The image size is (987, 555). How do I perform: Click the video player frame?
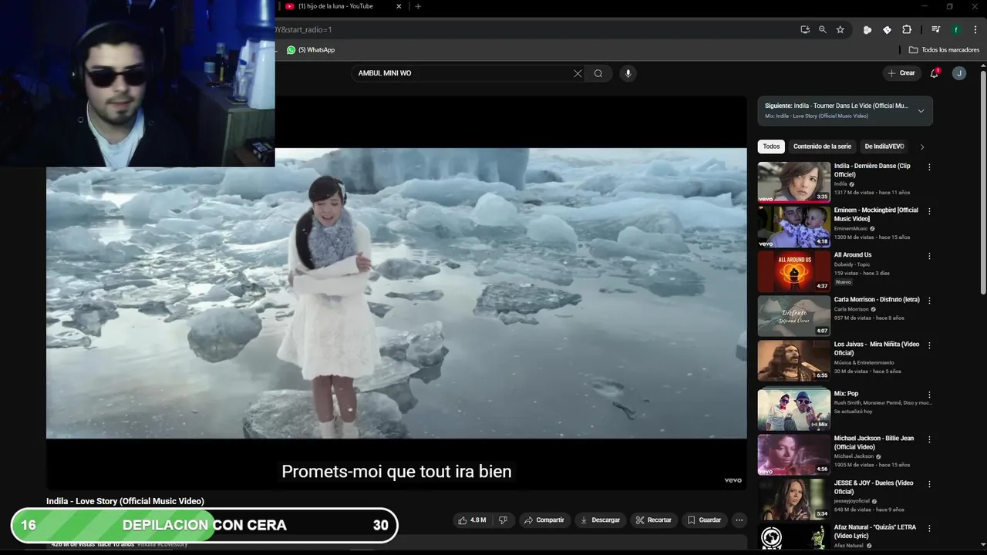click(x=396, y=293)
